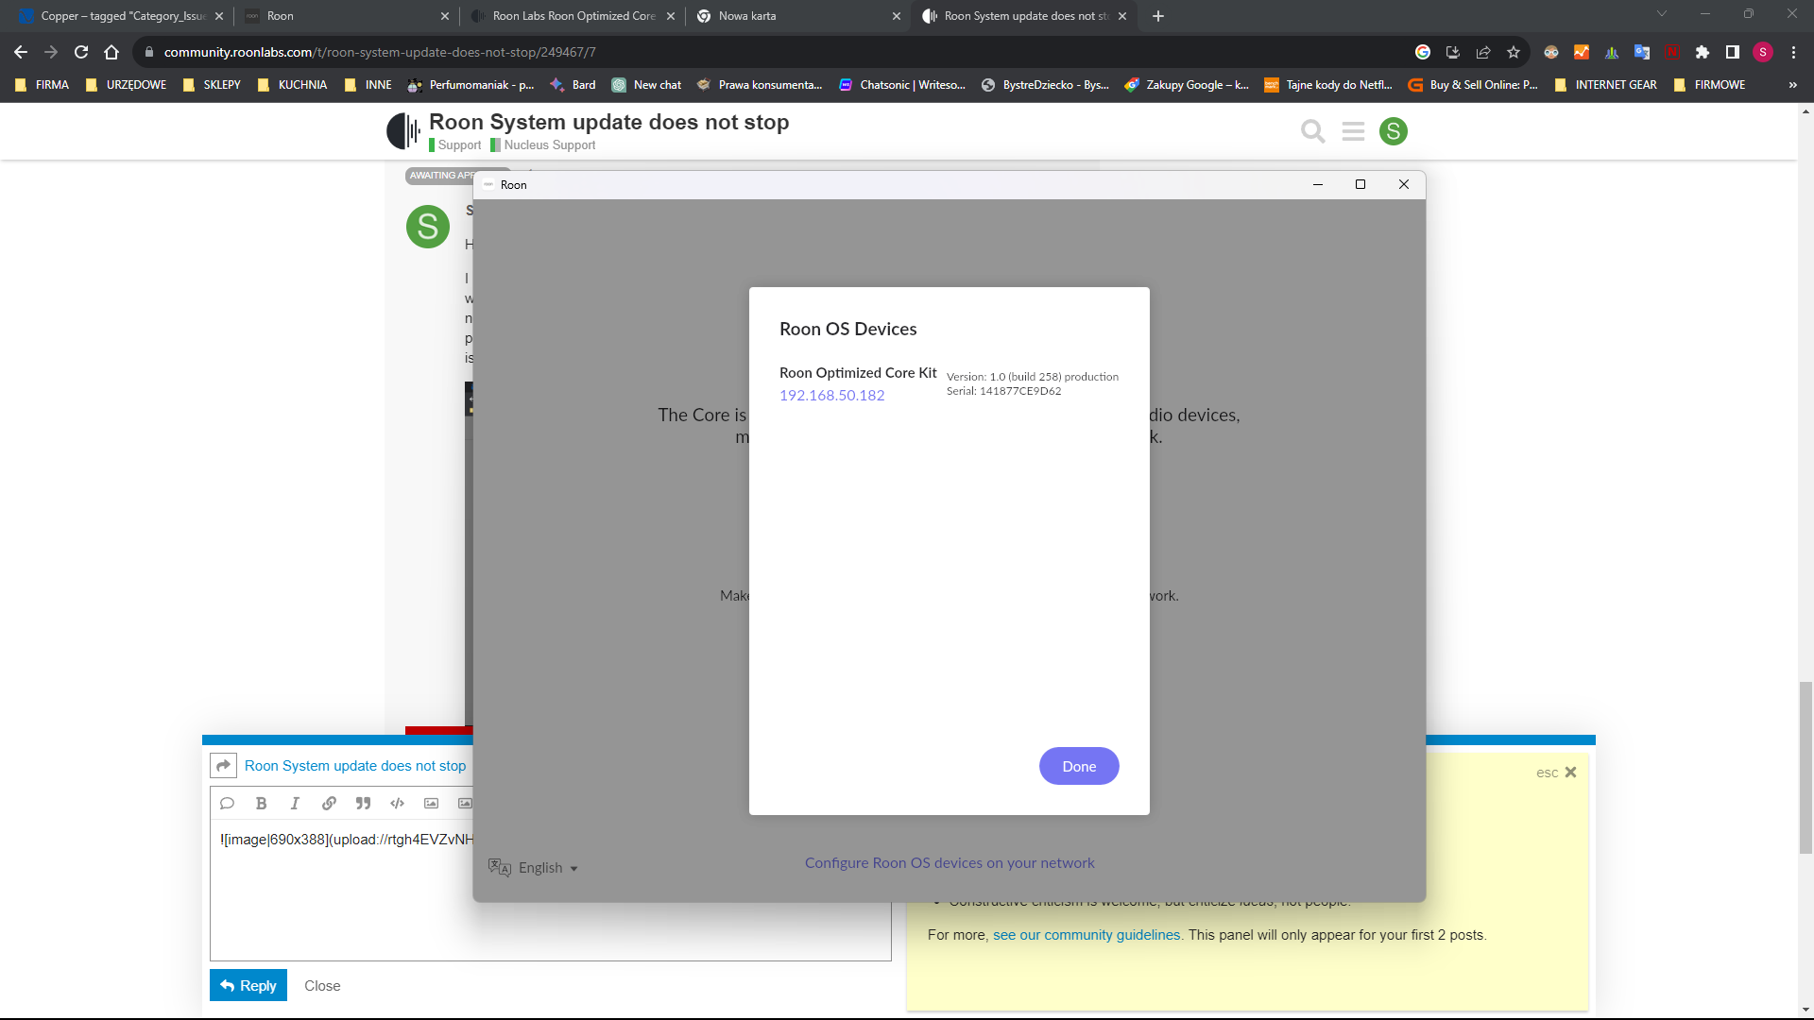Insert hyperlink using the composer link icon
Image resolution: width=1814 pixels, height=1020 pixels.
click(x=329, y=803)
